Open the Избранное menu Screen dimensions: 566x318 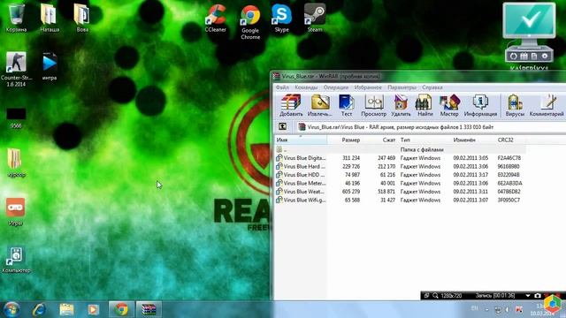(368, 87)
